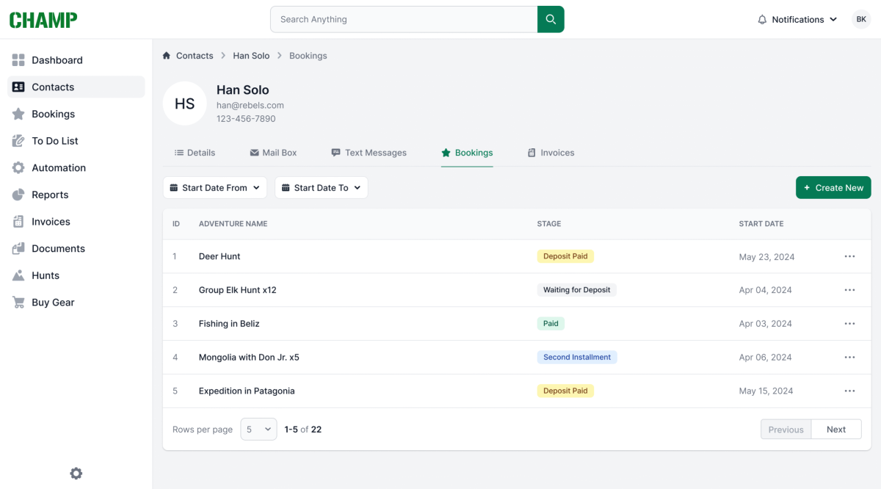Click the green search magnifier icon
Viewport: 881px width, 489px height.
551,19
